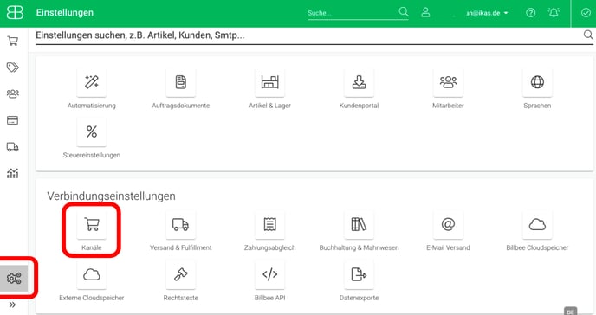
Task: Click settings search magnifier icon
Action: (588, 35)
